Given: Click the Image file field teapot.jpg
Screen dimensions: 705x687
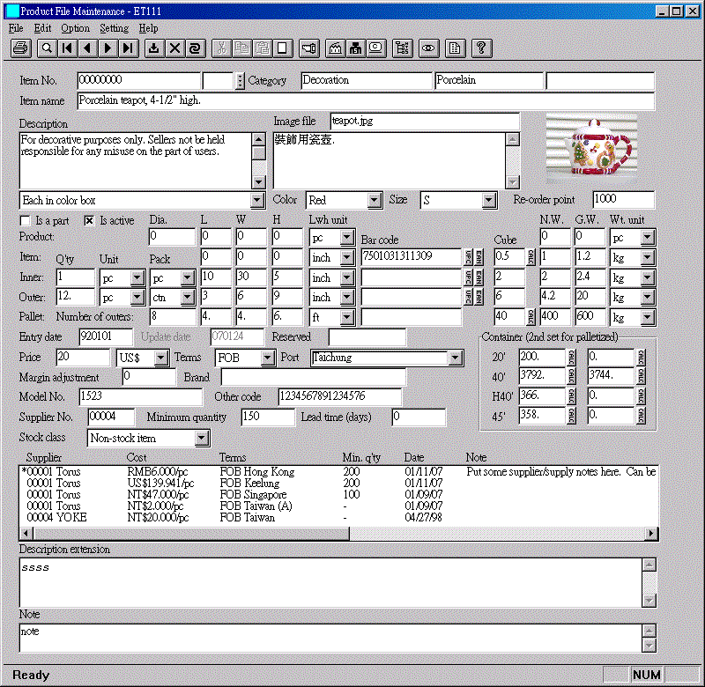Looking at the screenshot, I should (425, 122).
